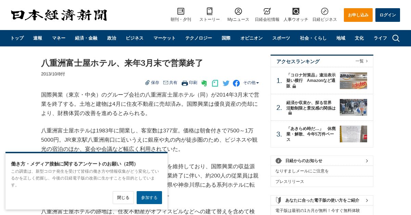Go to the トップ menu item
This screenshot has width=411, height=215.
pos(17,38)
